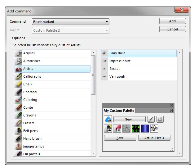
Task: Choose Hairy brush category label
Action: coord(32,138)
